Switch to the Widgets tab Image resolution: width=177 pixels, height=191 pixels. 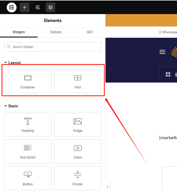pyautogui.click(x=19, y=32)
